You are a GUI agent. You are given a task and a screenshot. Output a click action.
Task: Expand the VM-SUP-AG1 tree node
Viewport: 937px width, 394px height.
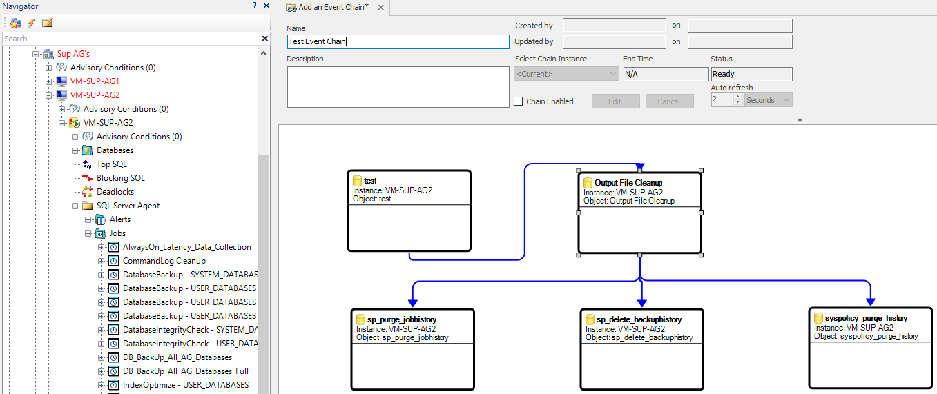[48, 81]
